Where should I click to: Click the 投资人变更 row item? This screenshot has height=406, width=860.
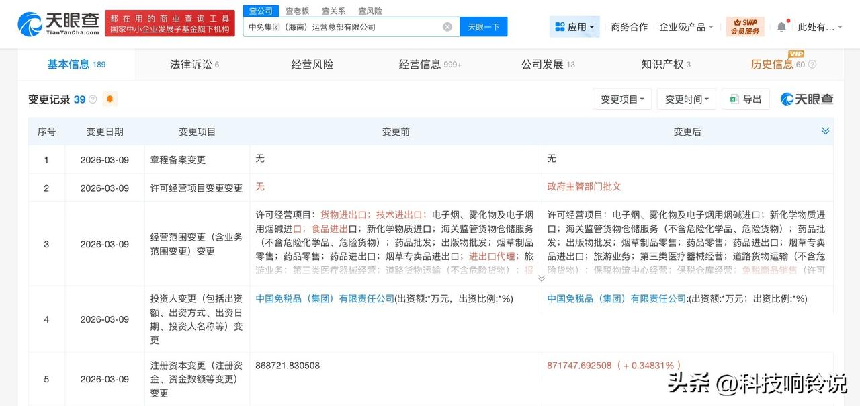click(196, 319)
